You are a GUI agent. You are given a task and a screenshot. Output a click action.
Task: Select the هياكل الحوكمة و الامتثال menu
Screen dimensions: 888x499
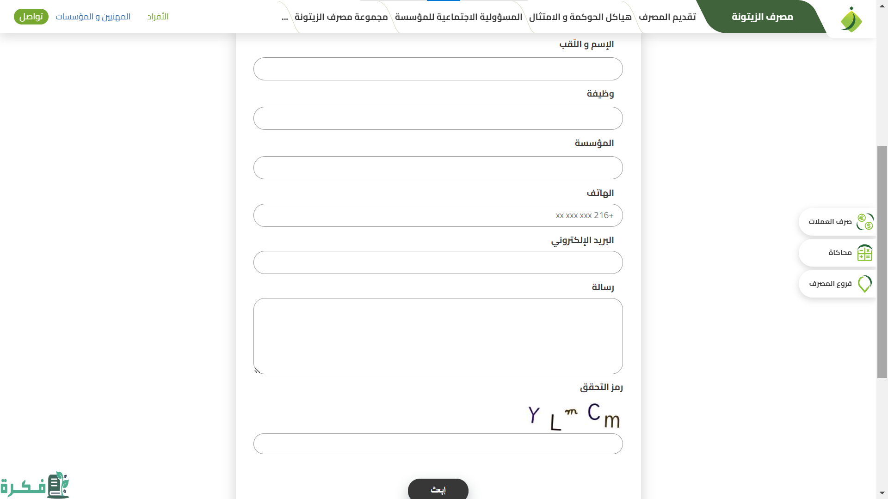580,17
